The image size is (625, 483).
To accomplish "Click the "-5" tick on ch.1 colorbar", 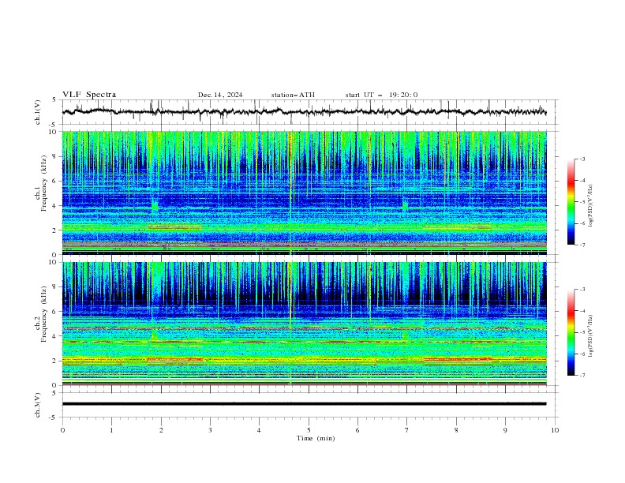I will pos(582,202).
